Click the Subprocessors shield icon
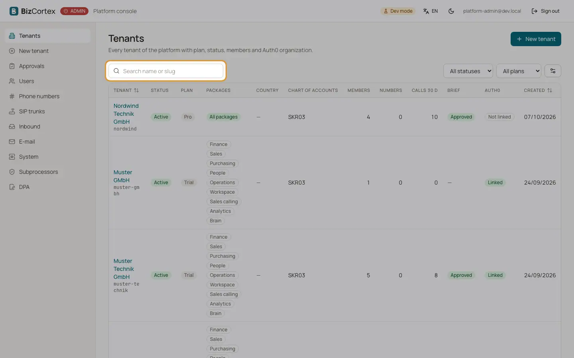Viewport: 574px width, 358px height. (12, 172)
